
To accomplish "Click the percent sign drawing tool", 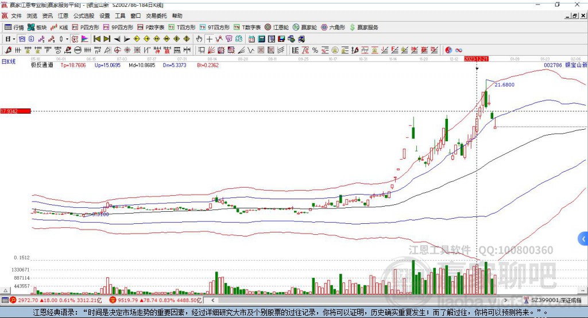I will click(315, 50).
